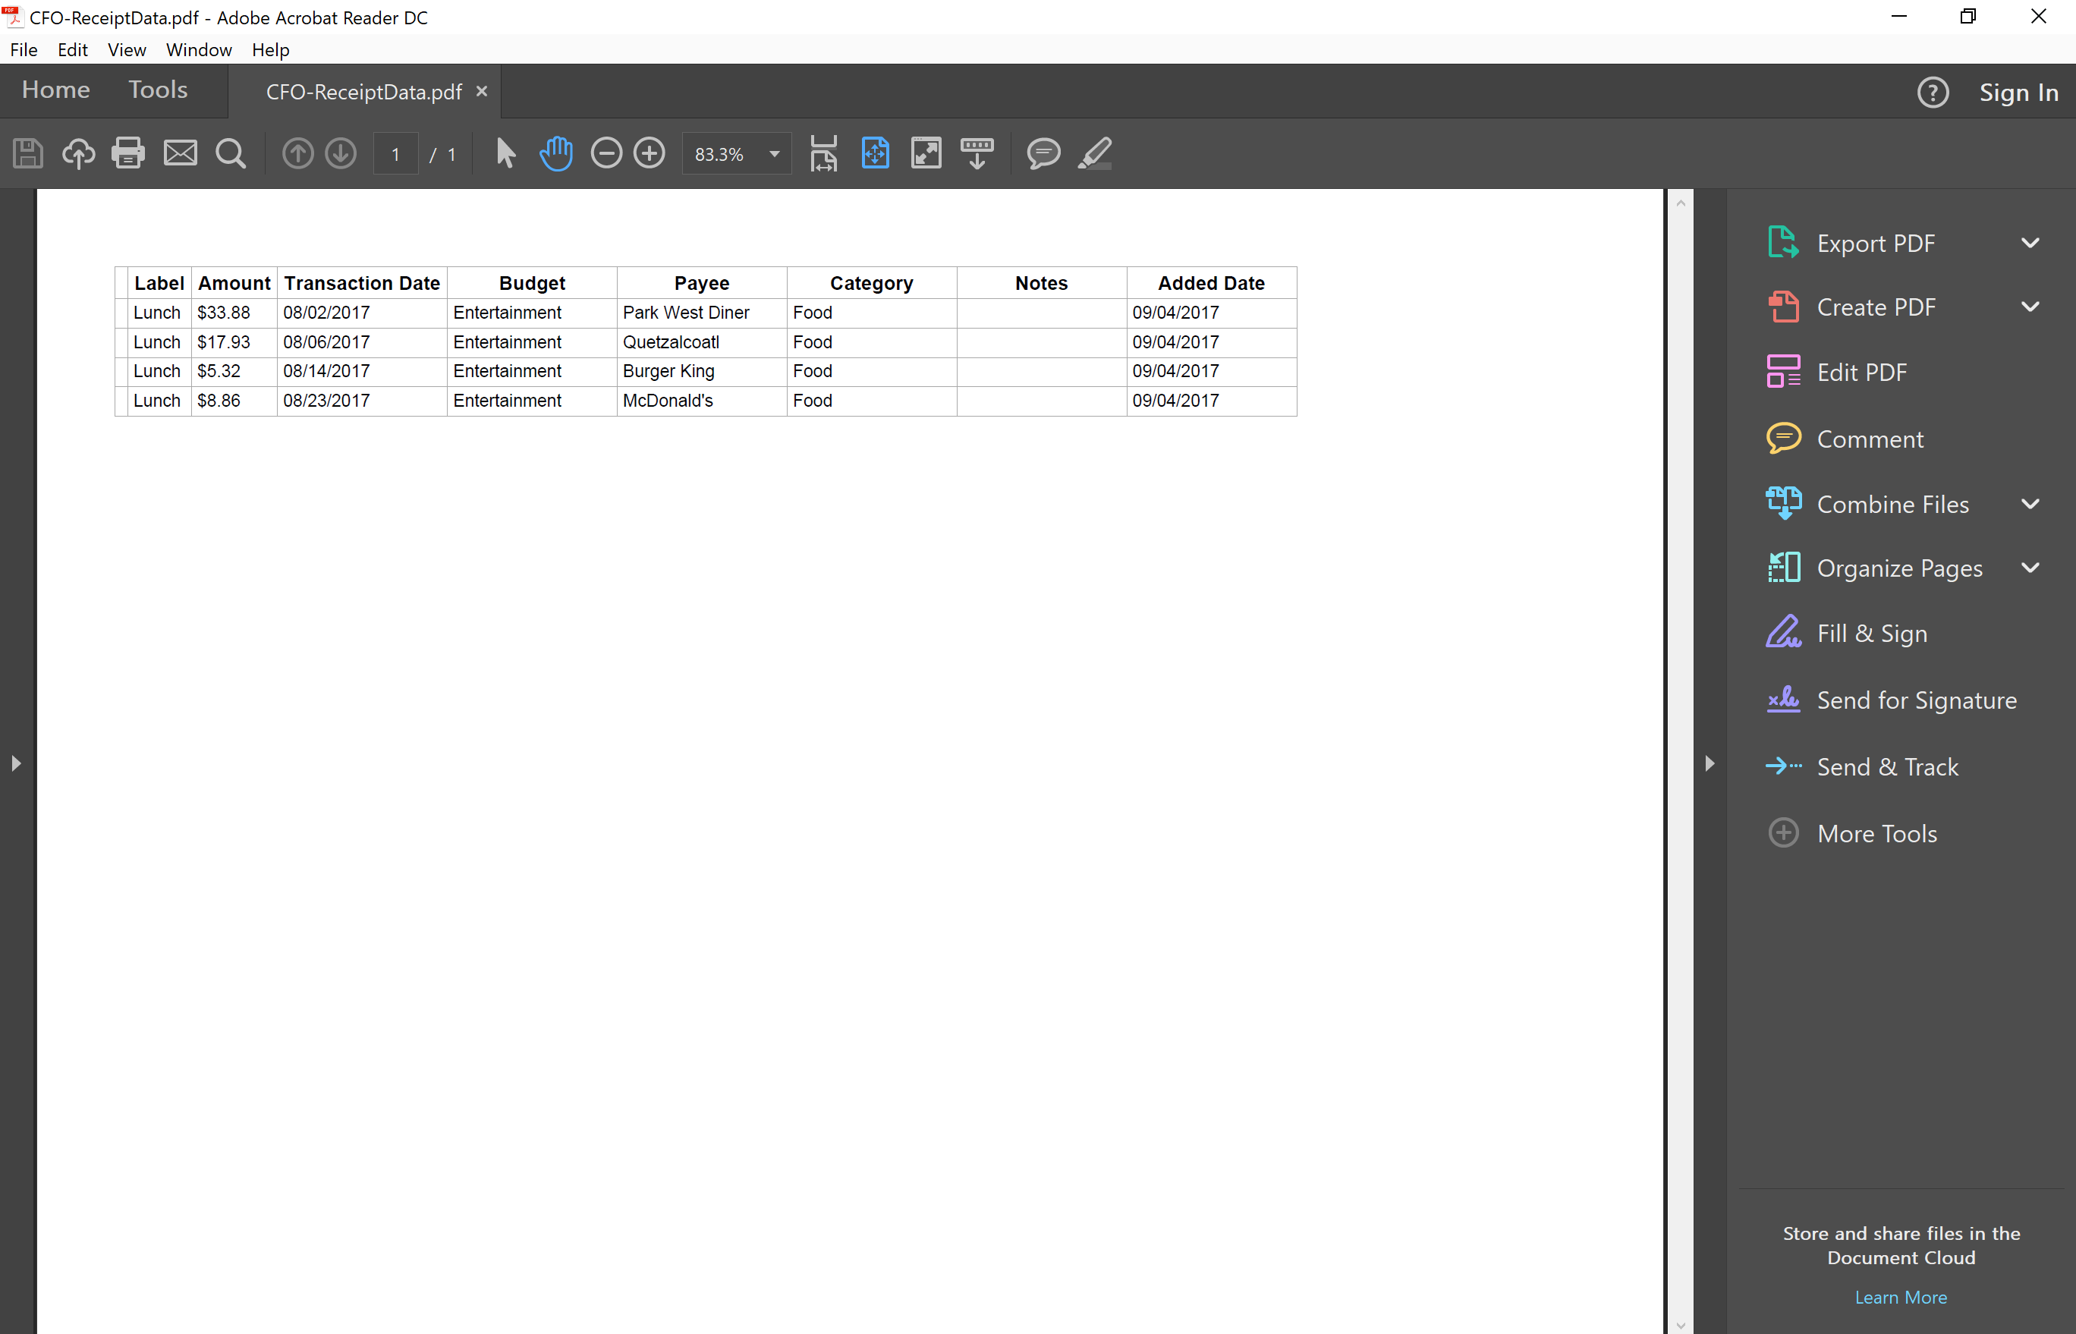
Task: Restore down the Acrobat window
Action: tap(1967, 17)
